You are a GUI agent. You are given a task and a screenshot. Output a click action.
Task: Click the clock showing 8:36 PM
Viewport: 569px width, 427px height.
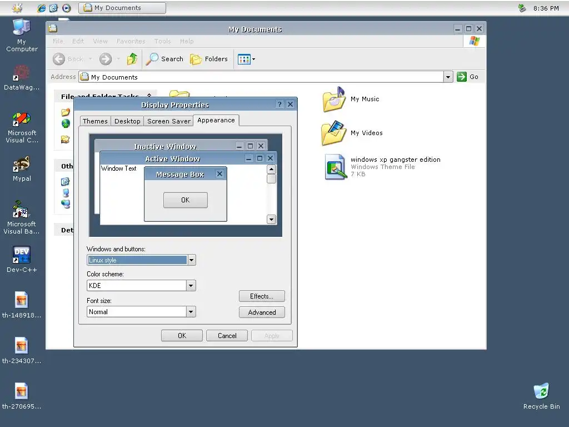click(x=546, y=8)
